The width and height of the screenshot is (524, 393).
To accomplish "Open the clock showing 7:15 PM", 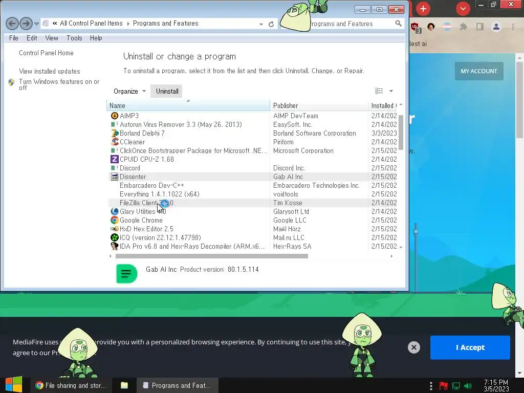I will tap(496, 386).
